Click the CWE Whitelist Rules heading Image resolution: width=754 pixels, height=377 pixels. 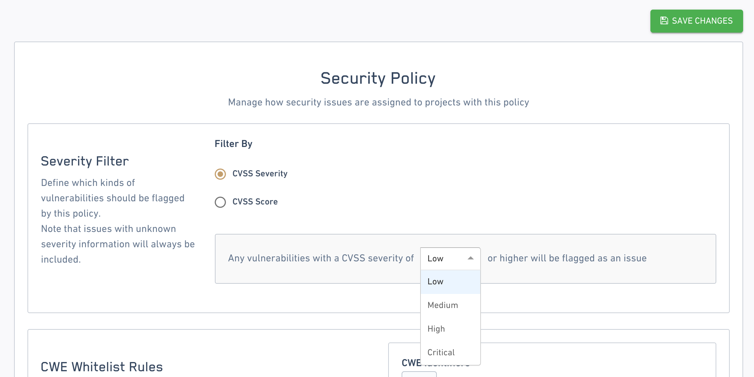[x=102, y=367]
